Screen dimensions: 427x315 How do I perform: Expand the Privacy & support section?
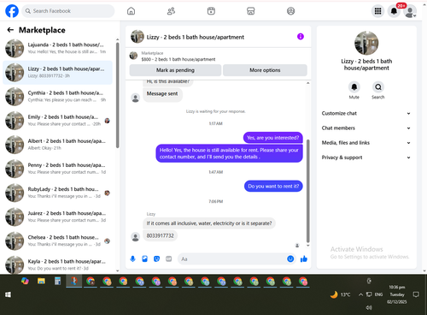(x=366, y=157)
